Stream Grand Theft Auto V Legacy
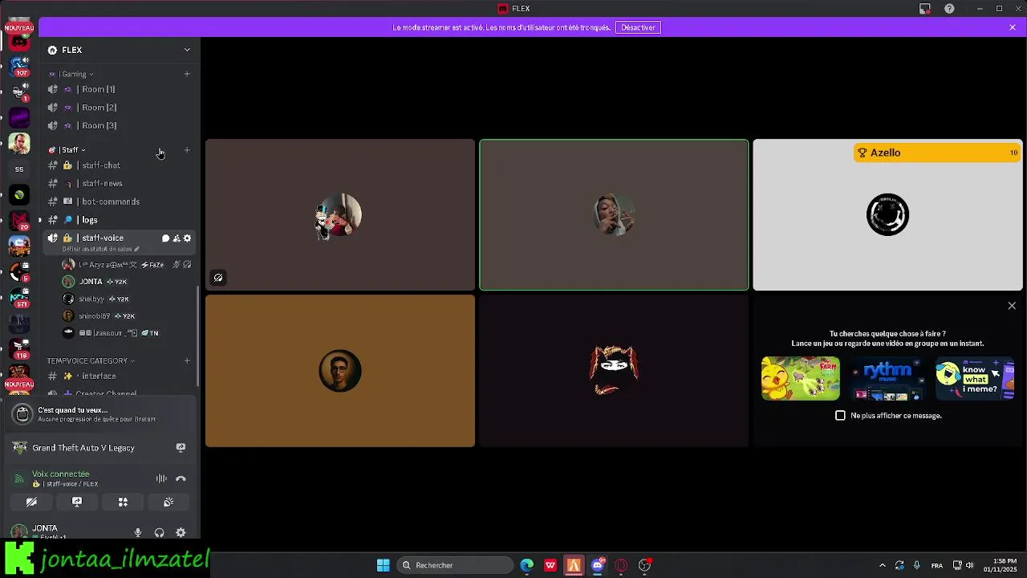Image resolution: width=1027 pixels, height=578 pixels. 181,448
